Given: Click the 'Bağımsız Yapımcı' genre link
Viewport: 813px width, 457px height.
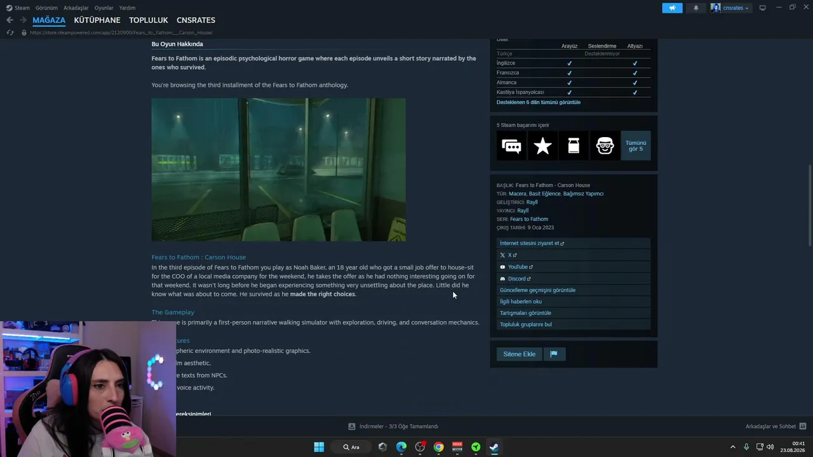Looking at the screenshot, I should [x=583, y=194].
